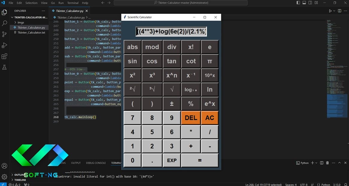Go back using the navigation arrow
Screen dimensions: 349x186
point(103,3)
